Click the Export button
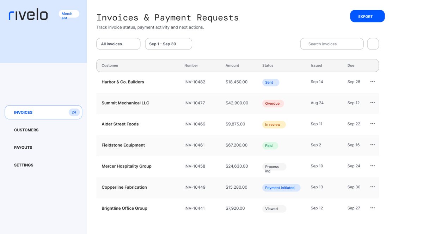This screenshot has width=423, height=234. pyautogui.click(x=367, y=16)
